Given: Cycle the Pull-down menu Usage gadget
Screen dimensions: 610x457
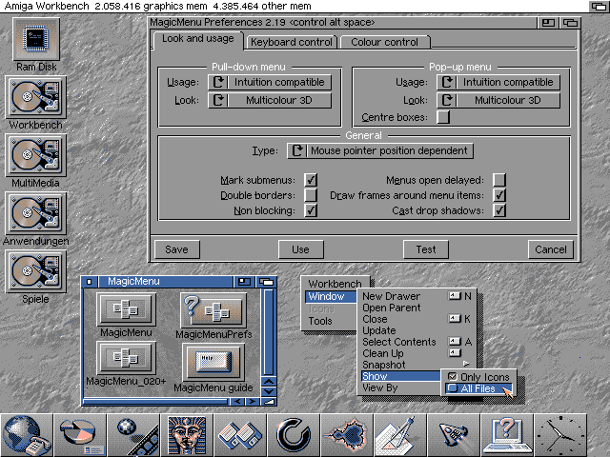Looking at the screenshot, I should click(x=270, y=82).
